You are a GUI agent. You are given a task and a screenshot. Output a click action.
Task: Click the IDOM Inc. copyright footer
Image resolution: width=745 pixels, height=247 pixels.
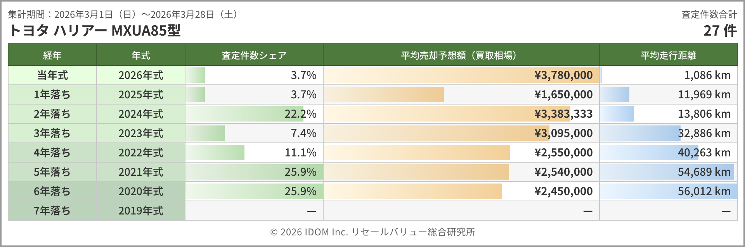372,232
